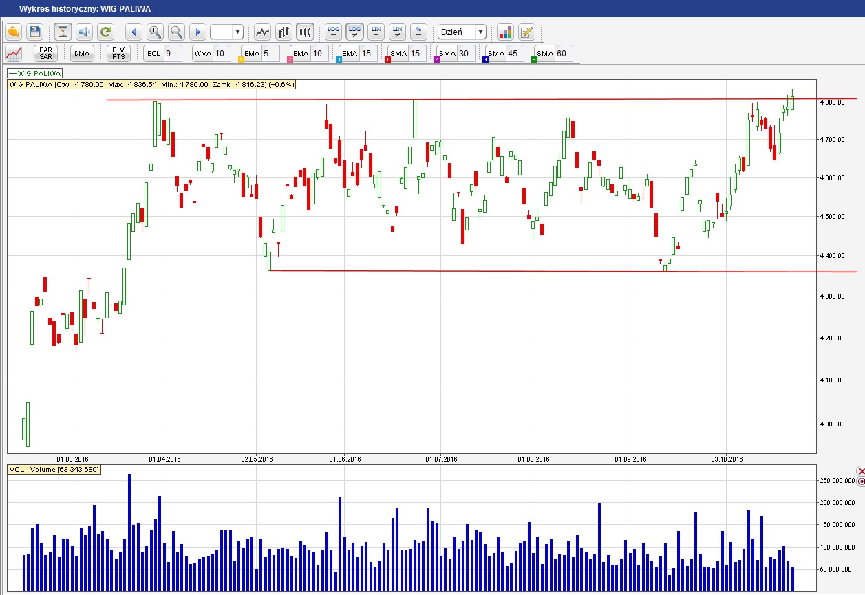
Task: Zoom in with the magnifier plus icon
Action: (x=155, y=32)
